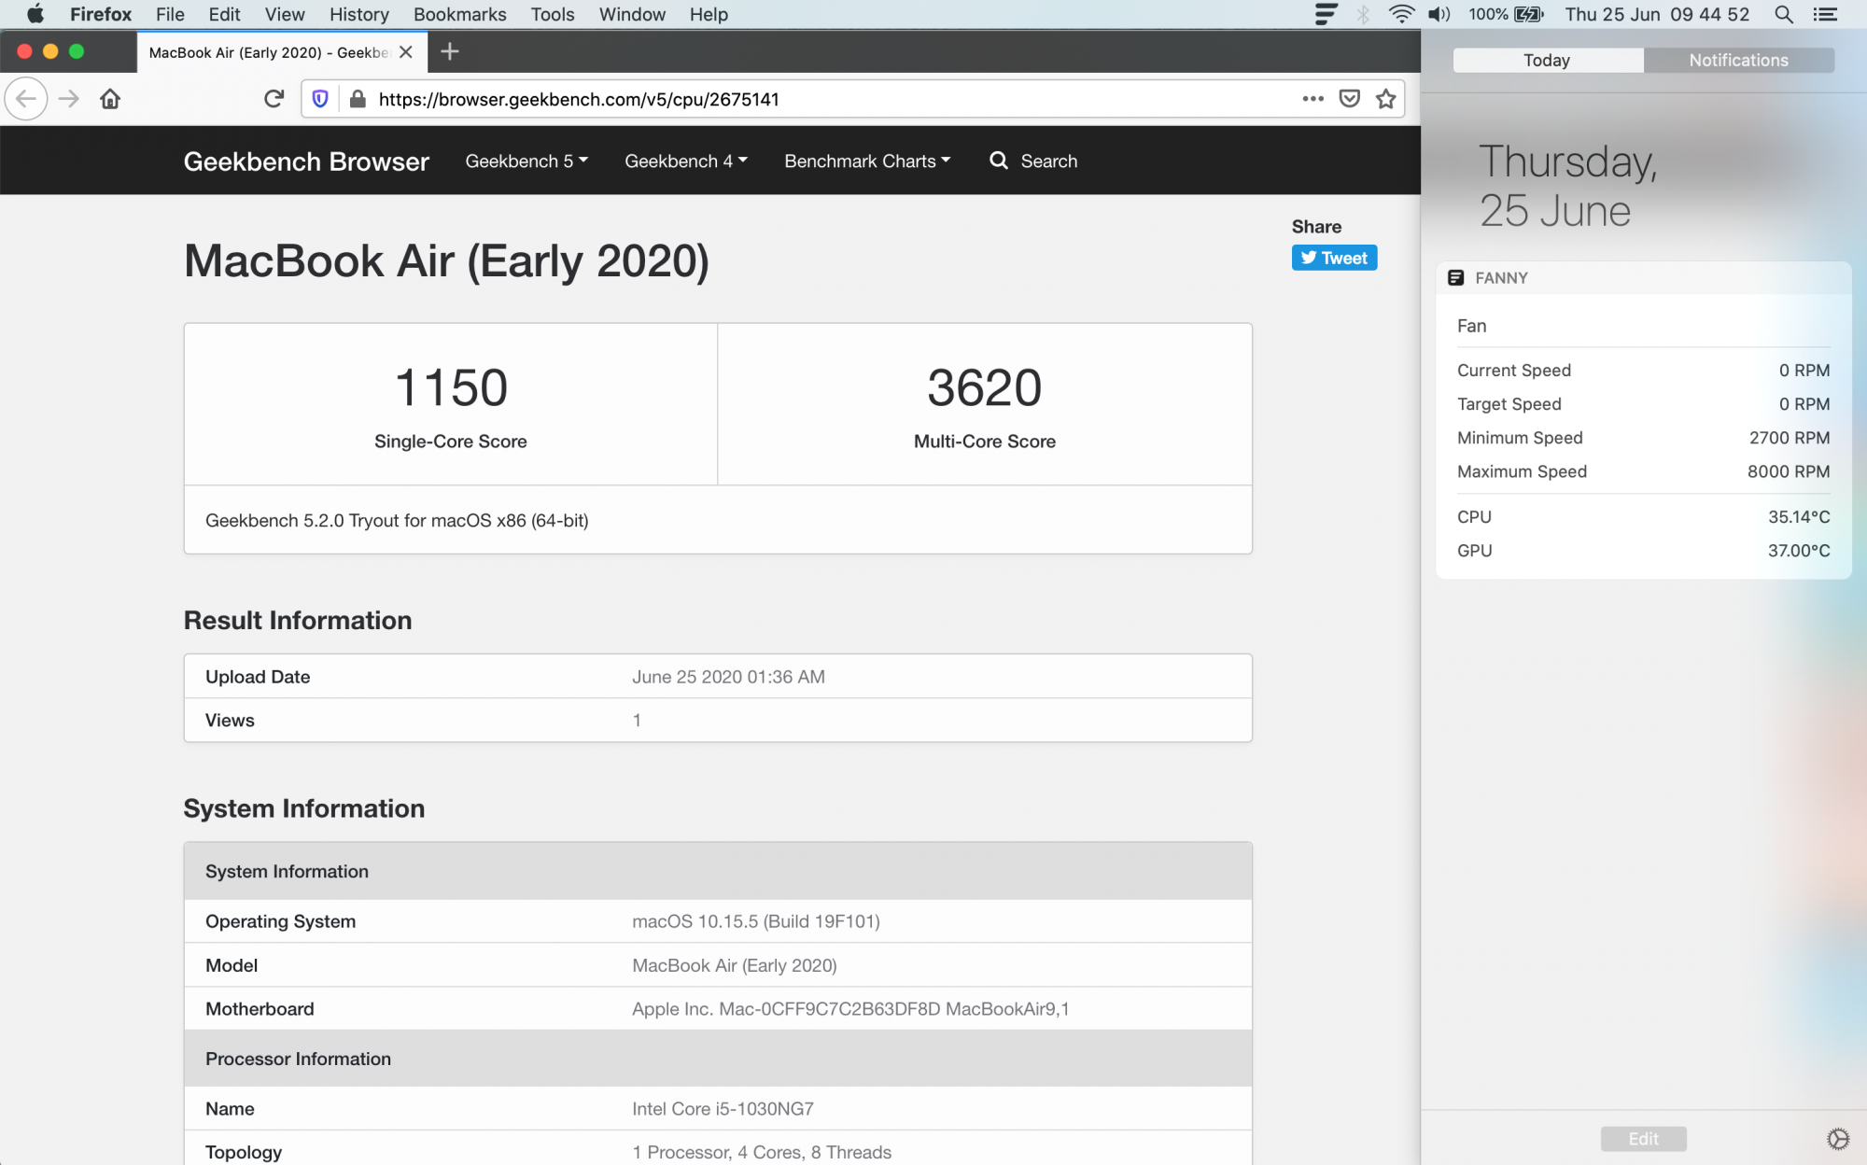Expand Geekbench 5 dropdown
This screenshot has height=1165, width=1867.
point(526,161)
